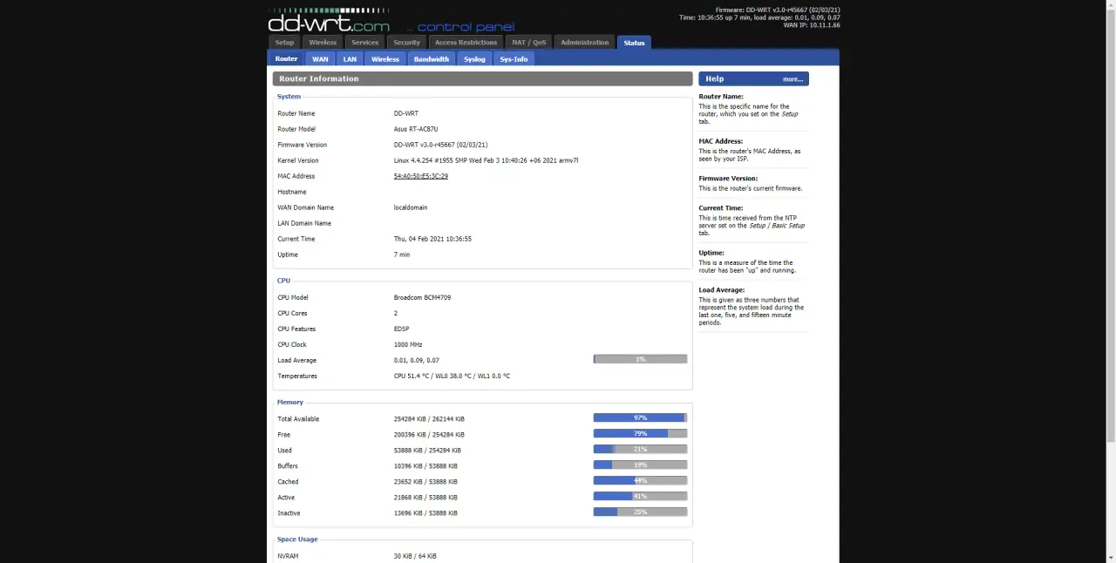Open the Services tab
This screenshot has width=1116, height=563.
coord(364,42)
